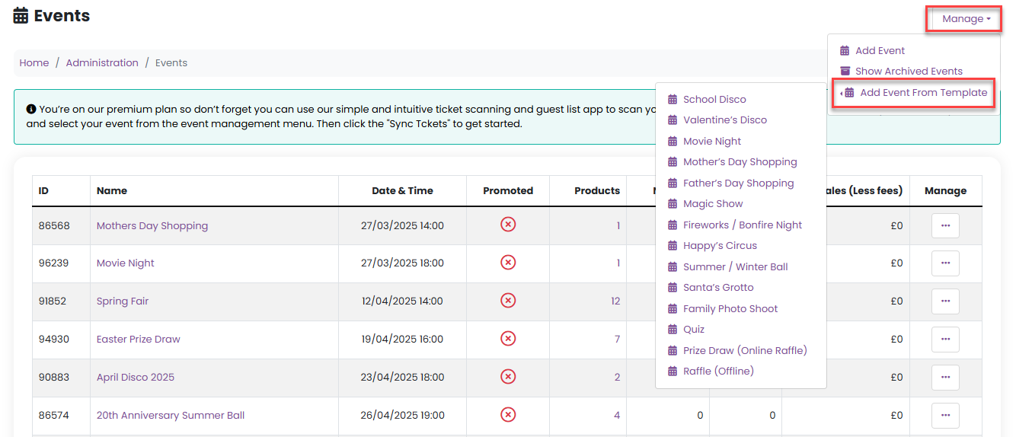Open the Manage dropdown button
This screenshot has width=1016, height=437.
tap(966, 19)
